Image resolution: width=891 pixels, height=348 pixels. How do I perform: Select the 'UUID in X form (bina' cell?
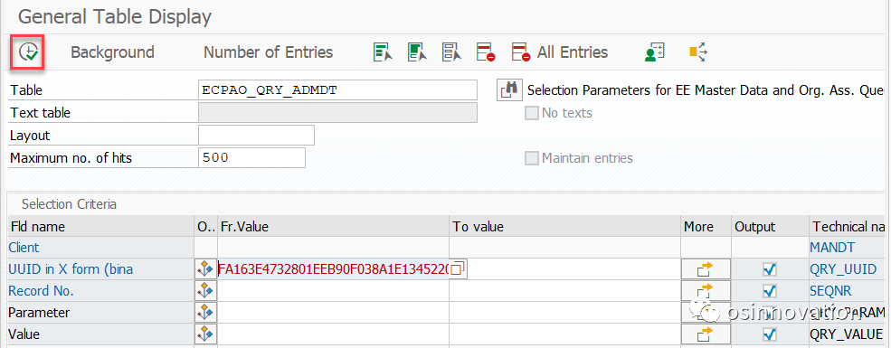(x=100, y=269)
